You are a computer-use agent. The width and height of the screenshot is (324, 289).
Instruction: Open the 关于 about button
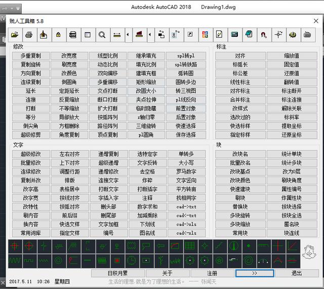point(168,273)
